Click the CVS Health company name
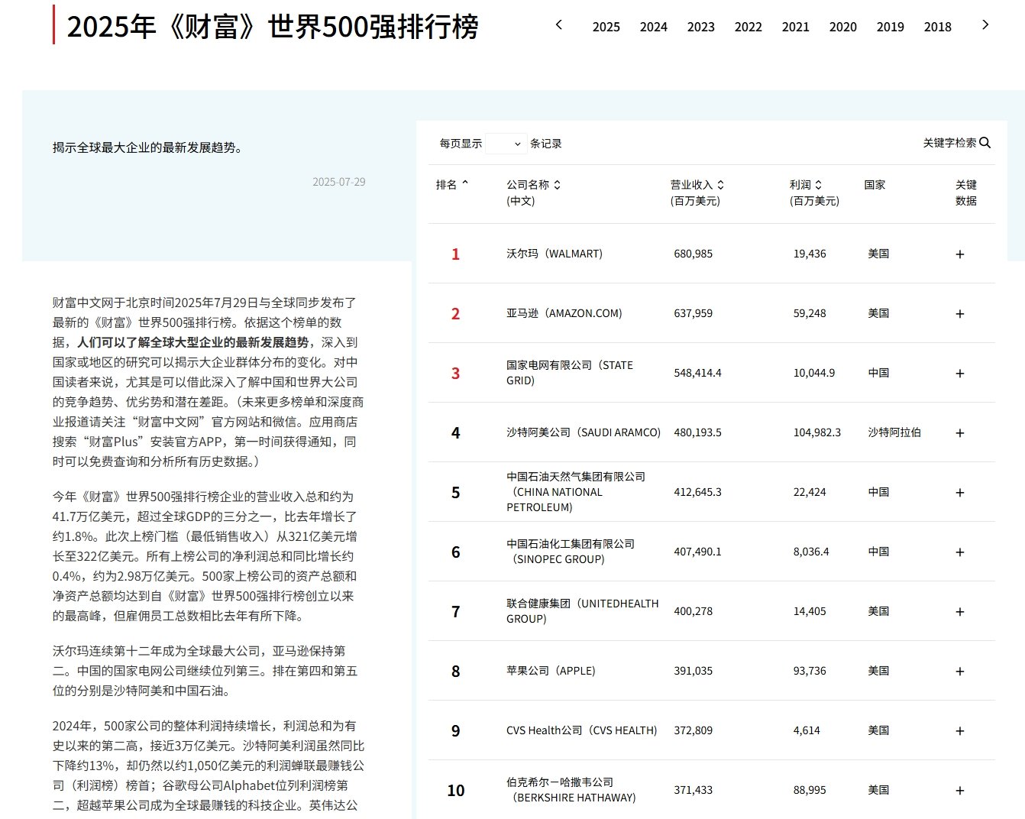The width and height of the screenshot is (1025, 819). [x=581, y=730]
